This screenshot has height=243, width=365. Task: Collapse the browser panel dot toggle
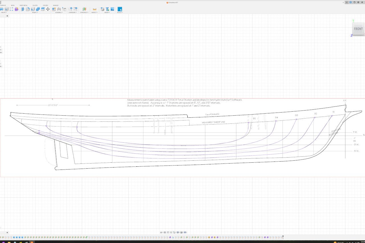point(7,16)
